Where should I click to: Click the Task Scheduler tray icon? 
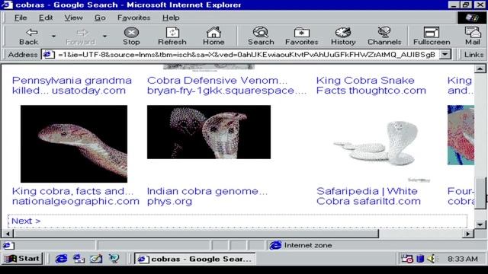coord(406,259)
